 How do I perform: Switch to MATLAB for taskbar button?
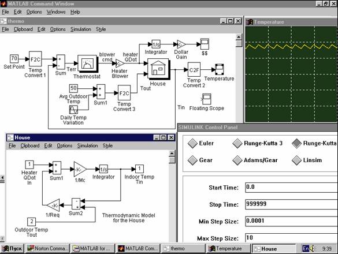(93, 249)
